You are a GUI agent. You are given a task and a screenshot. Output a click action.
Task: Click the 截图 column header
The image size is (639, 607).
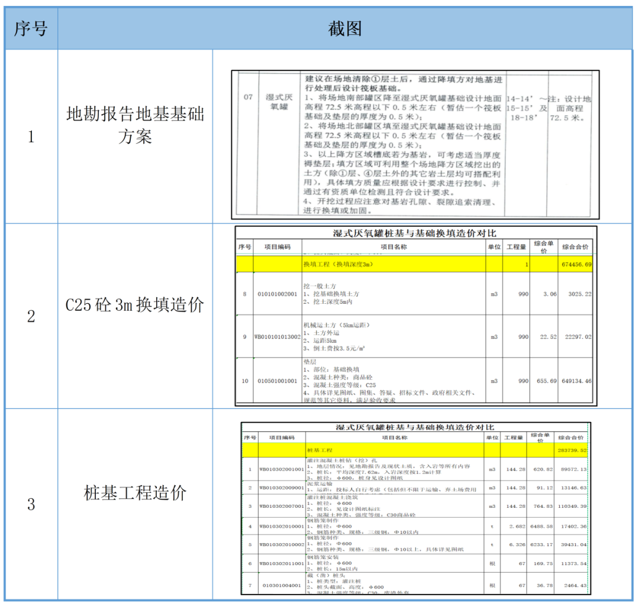pos(345,29)
